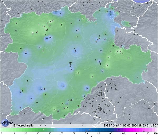Click the 80 label on wind scale

click(98, 134)
